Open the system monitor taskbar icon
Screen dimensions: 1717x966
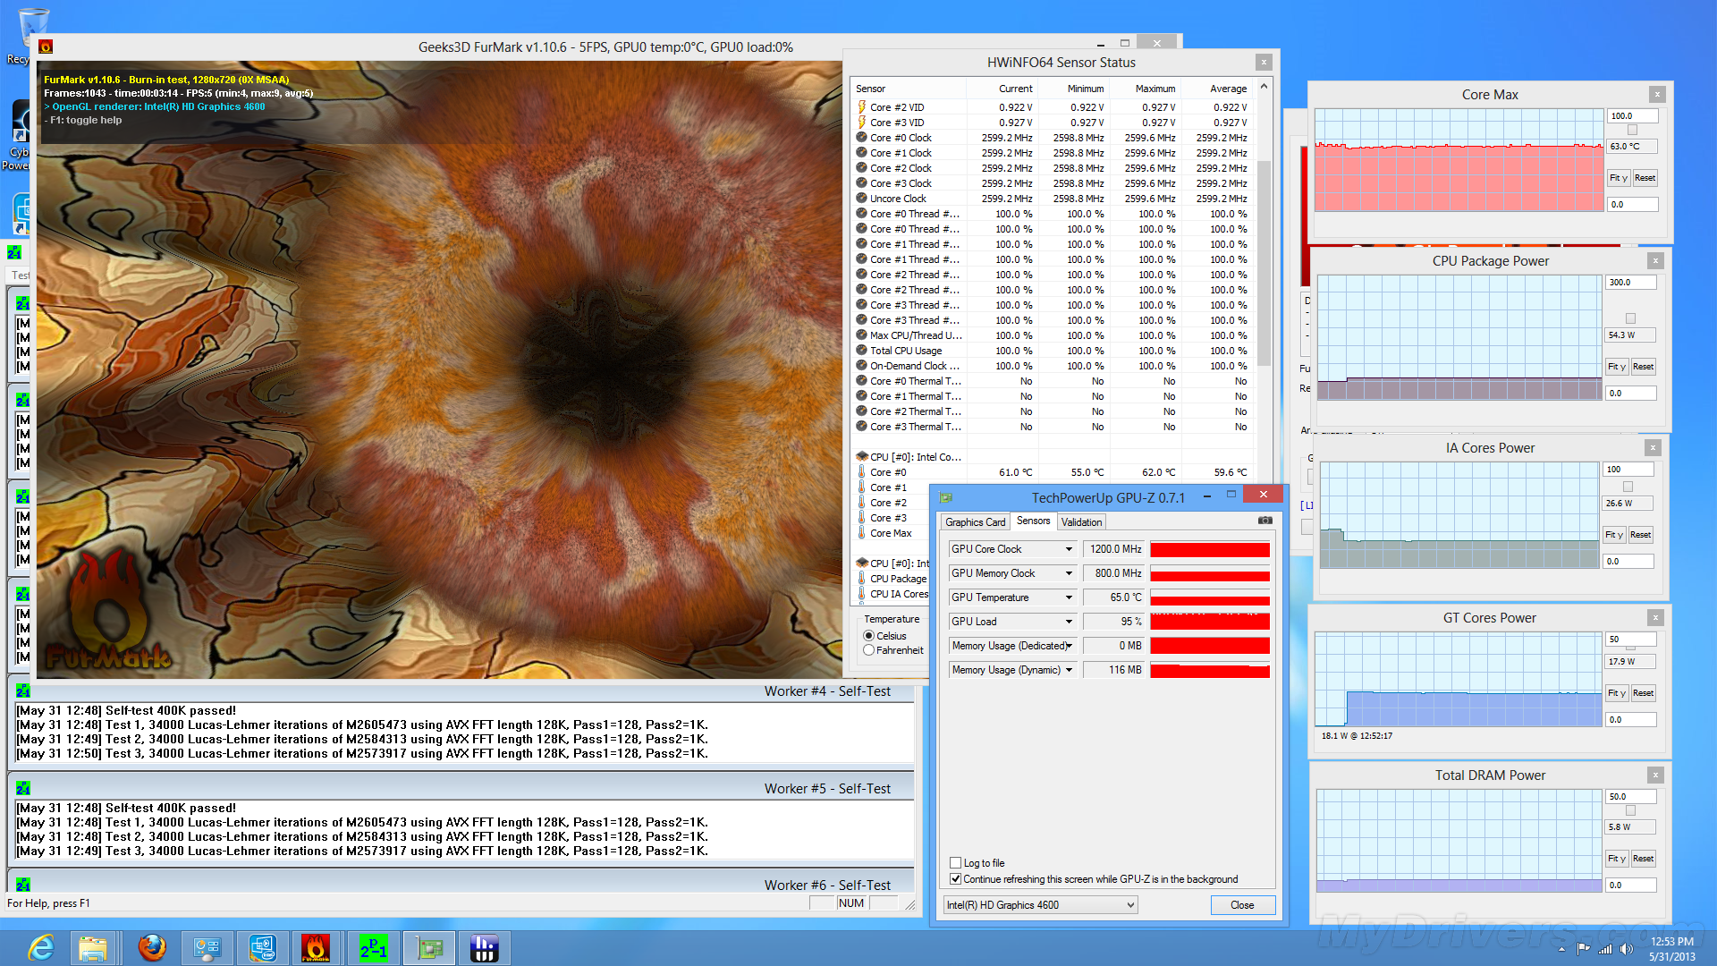(207, 947)
